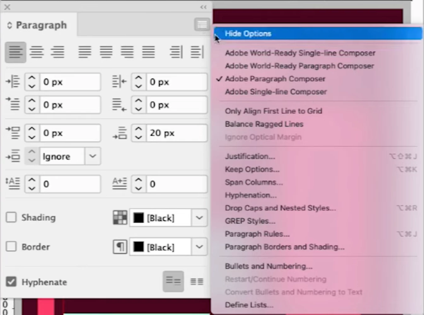Select Align right paragraph icon
424x315 pixels.
pyautogui.click(x=58, y=52)
